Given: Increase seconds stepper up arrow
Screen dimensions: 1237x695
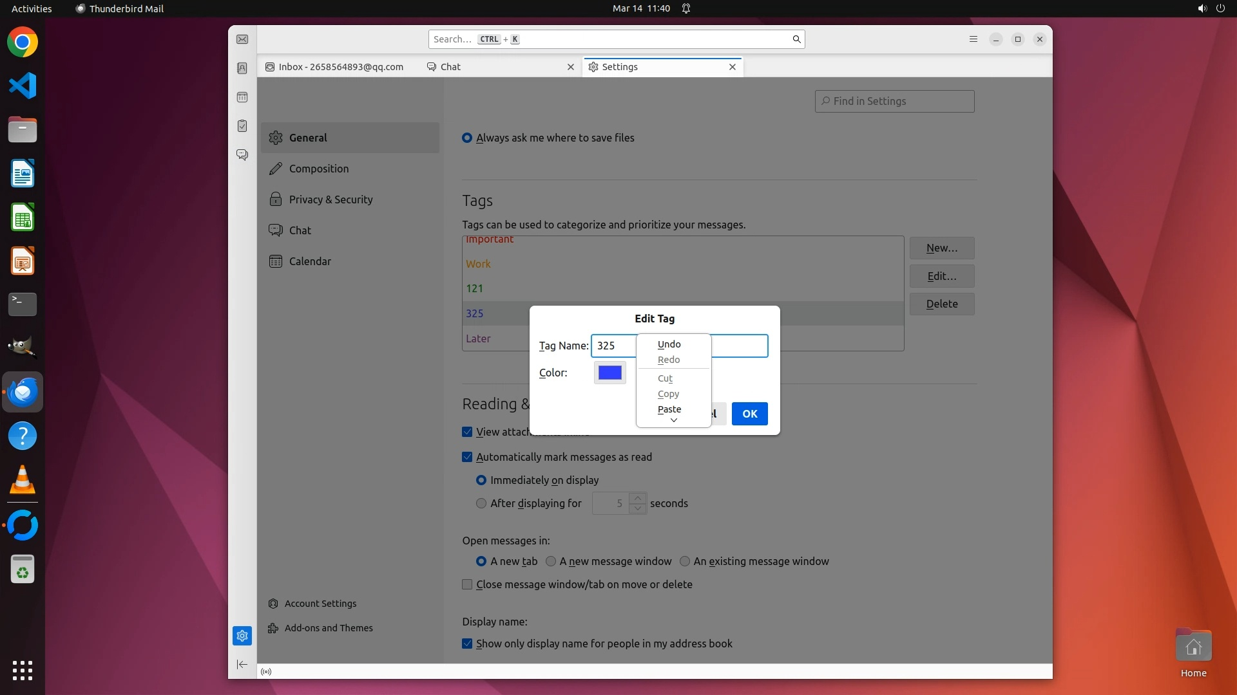Looking at the screenshot, I should 637,498.
